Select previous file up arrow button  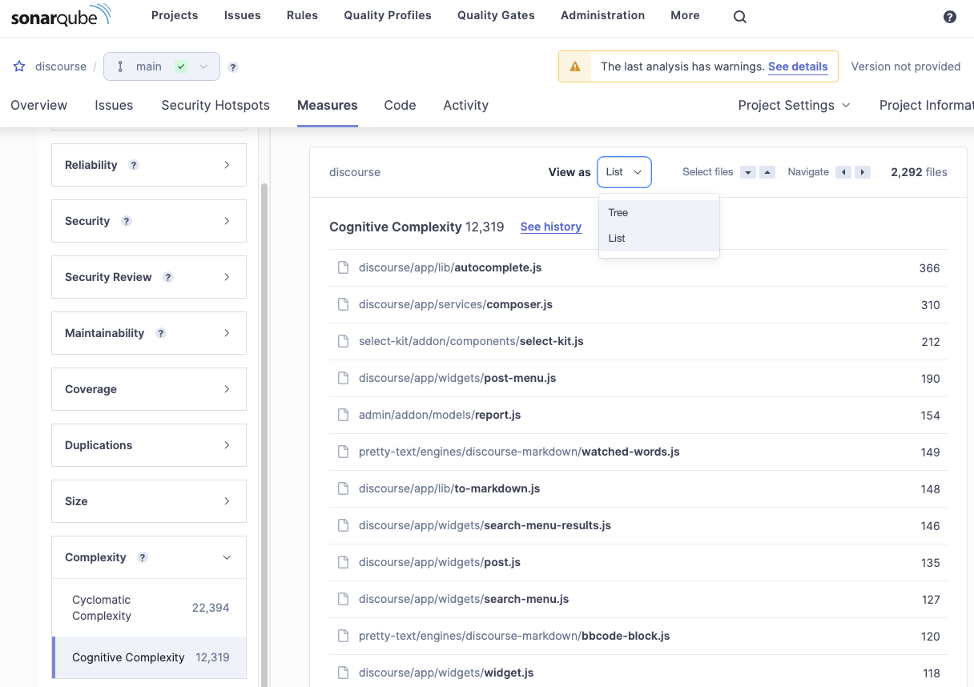[x=767, y=172]
